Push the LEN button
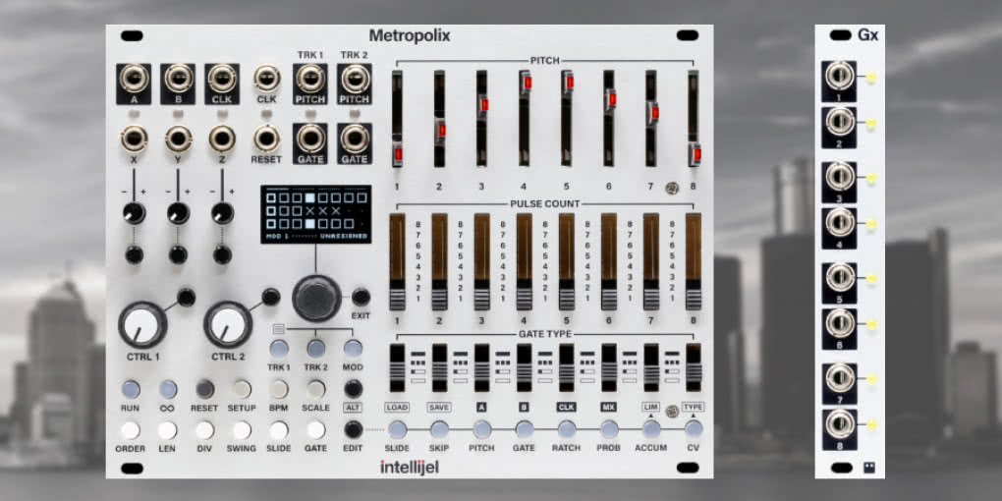The width and height of the screenshot is (1002, 501). click(x=167, y=430)
